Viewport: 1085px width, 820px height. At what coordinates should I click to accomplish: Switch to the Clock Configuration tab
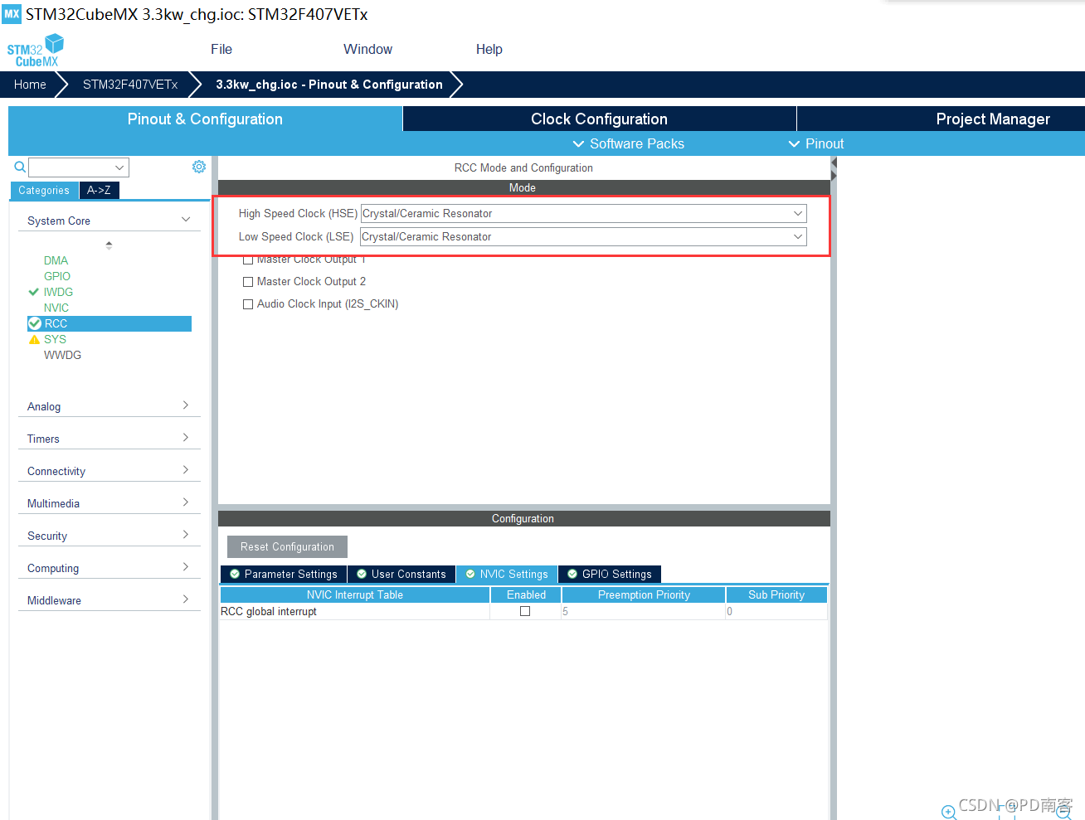click(599, 119)
